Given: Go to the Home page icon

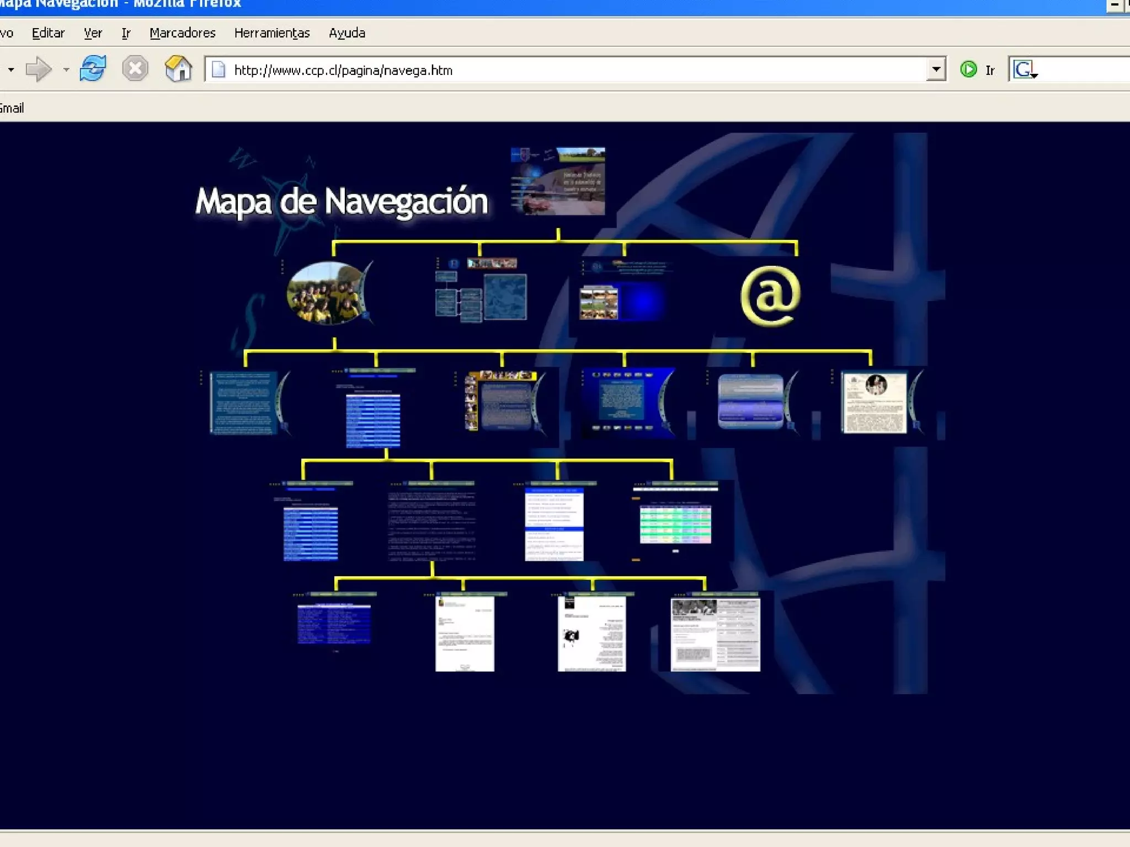Looking at the screenshot, I should [178, 69].
